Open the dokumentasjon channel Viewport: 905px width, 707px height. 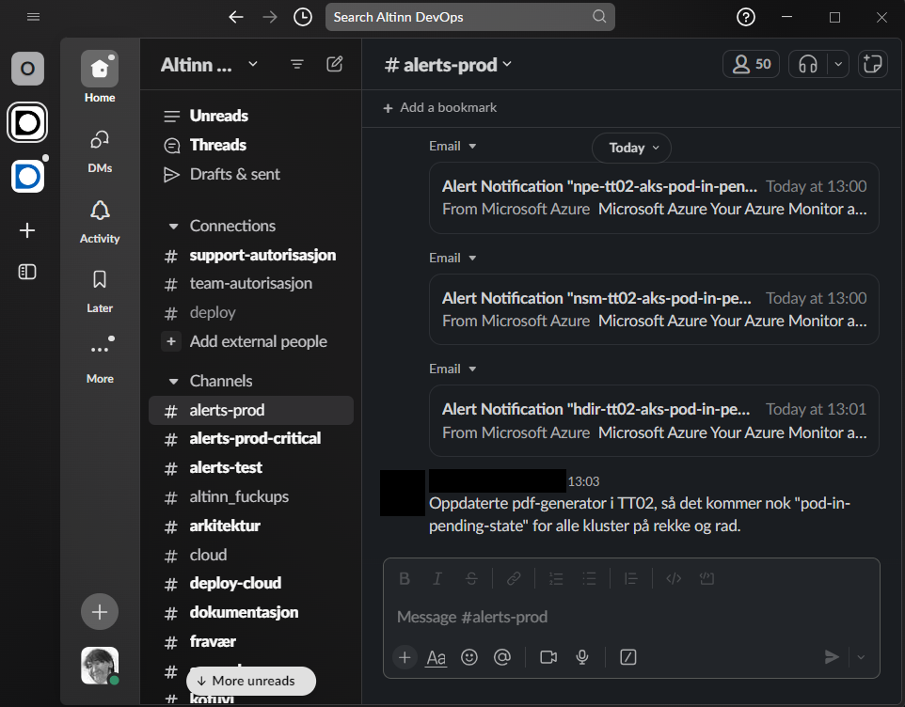[250, 612]
